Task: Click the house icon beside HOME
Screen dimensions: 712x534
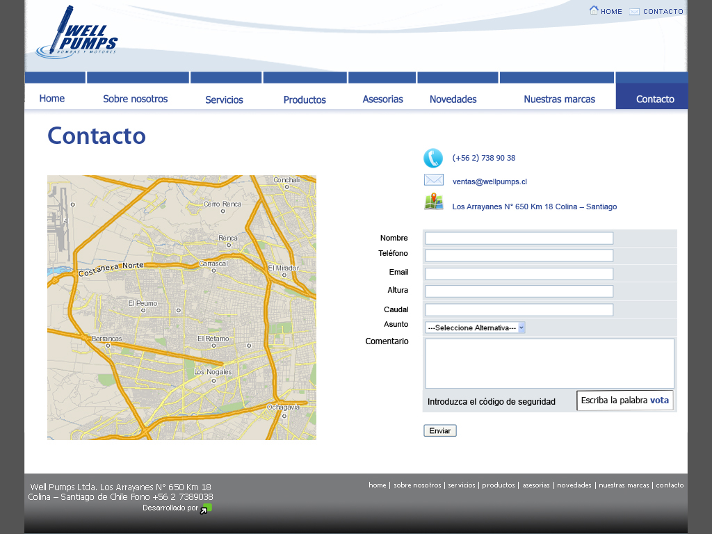Action: [x=594, y=10]
